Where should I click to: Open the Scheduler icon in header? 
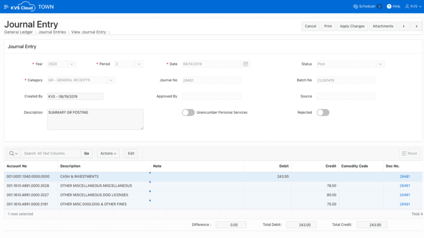coord(356,7)
